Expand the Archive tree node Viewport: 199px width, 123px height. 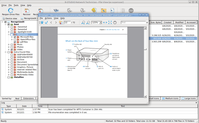pos(8,60)
